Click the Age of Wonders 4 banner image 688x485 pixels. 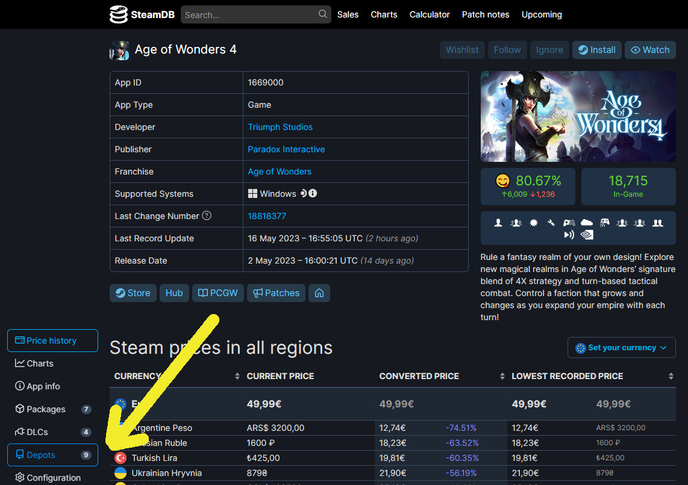pyautogui.click(x=578, y=117)
